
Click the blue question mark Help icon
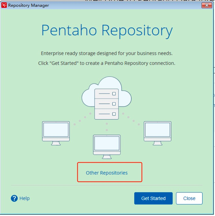pyautogui.click(x=14, y=198)
